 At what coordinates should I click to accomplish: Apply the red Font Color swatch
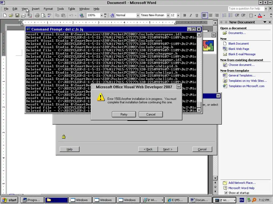pos(260,15)
